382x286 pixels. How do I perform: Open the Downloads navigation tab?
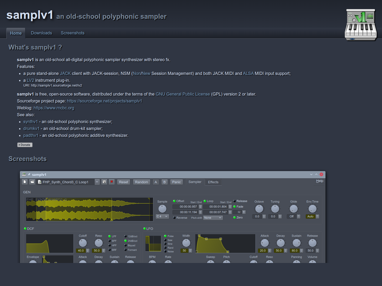pos(41,33)
